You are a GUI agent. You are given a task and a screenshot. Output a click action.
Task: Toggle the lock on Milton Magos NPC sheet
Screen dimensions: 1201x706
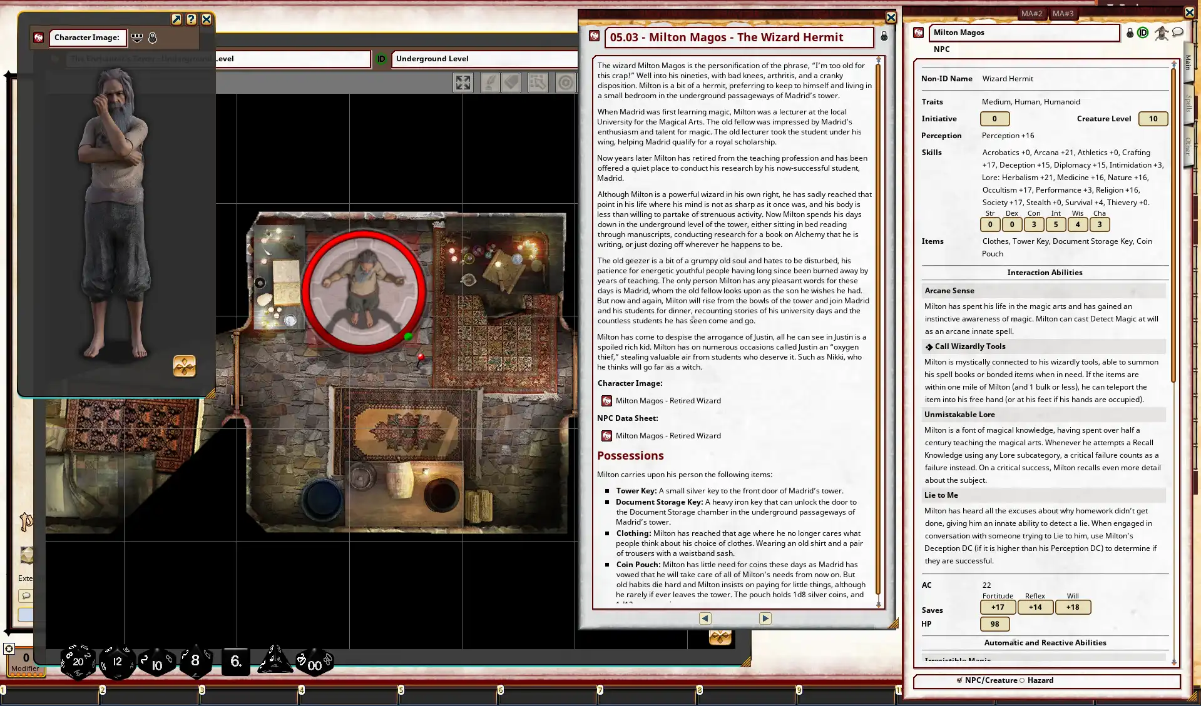(1130, 33)
